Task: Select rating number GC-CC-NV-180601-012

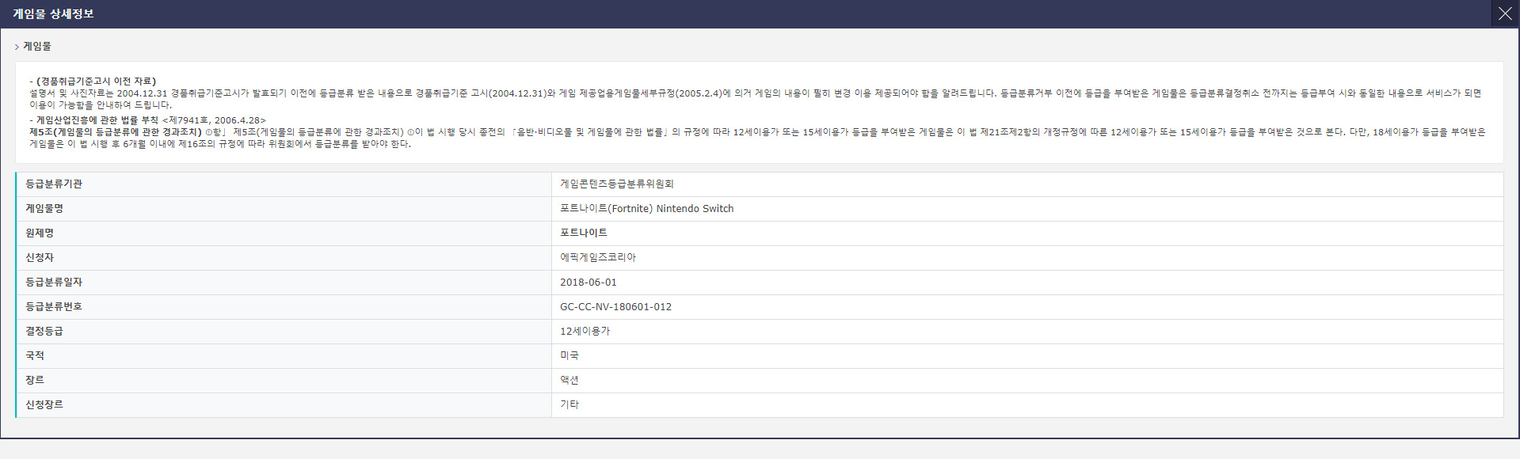Action: pyautogui.click(x=615, y=306)
